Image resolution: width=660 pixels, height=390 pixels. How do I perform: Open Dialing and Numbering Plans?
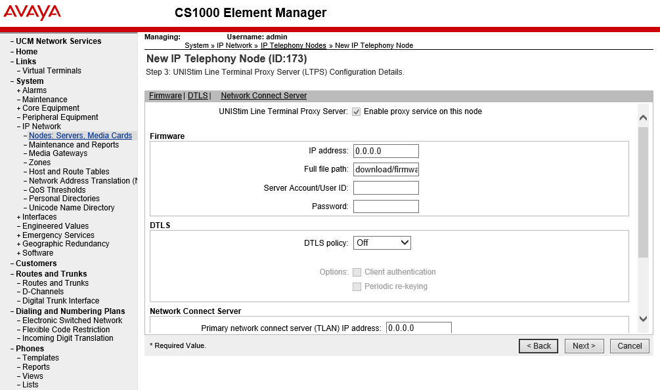[x=70, y=311]
